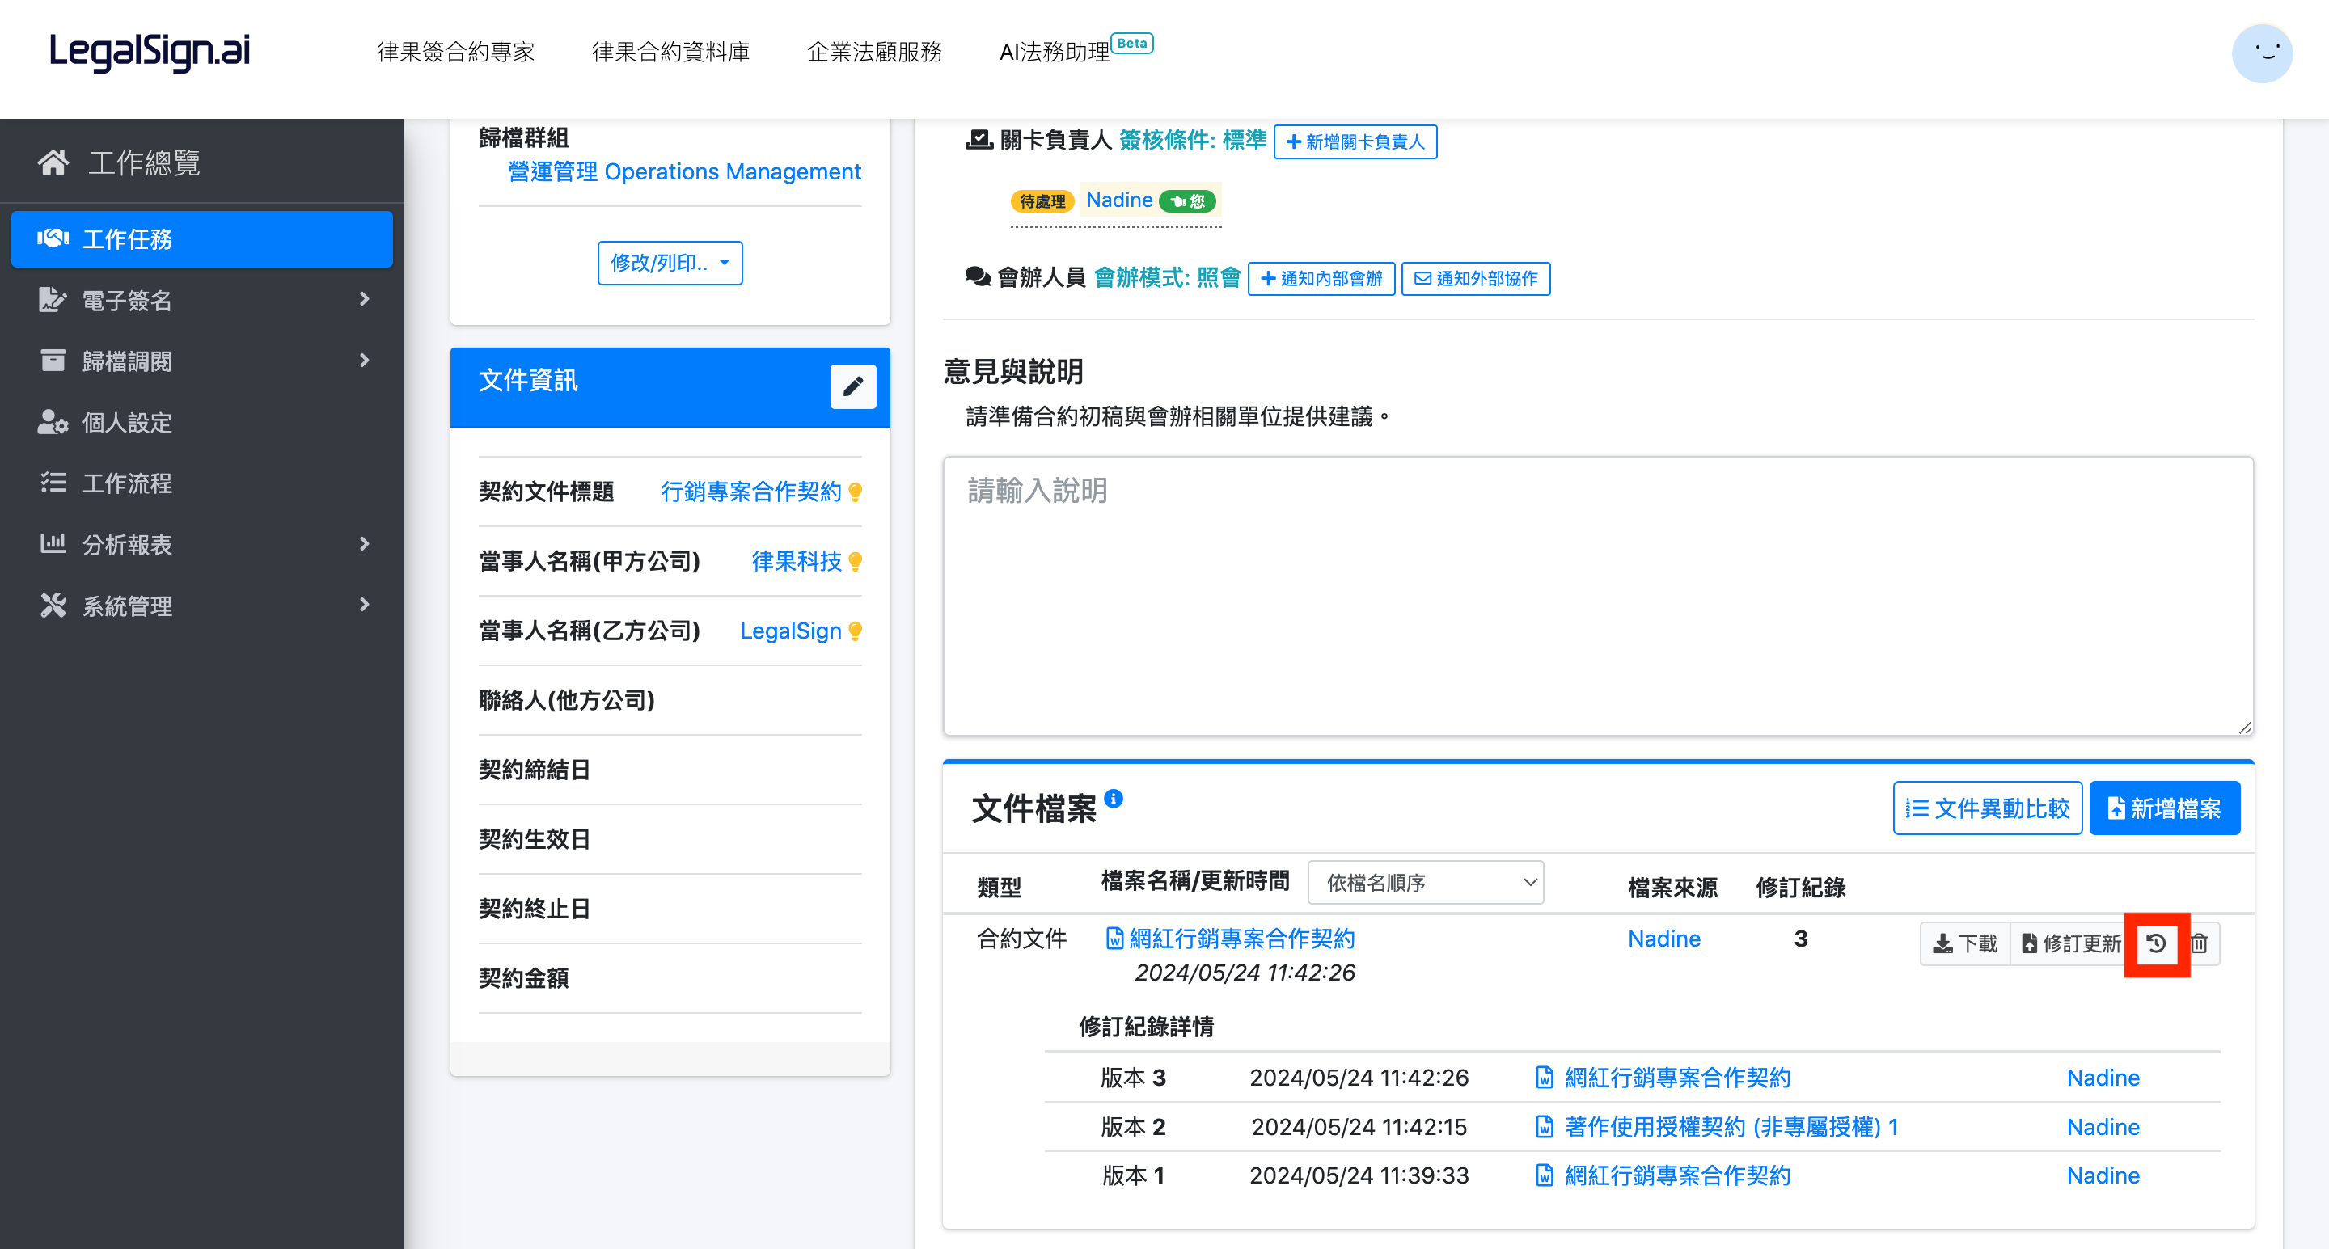This screenshot has width=2329, height=1249.
Task: Click the 文件異動比較 button
Action: click(1987, 808)
